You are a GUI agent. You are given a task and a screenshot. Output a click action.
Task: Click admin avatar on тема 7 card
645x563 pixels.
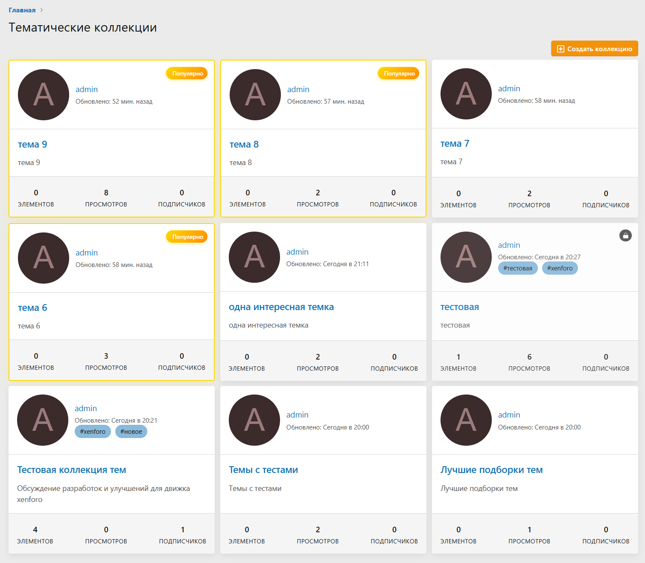click(x=466, y=94)
